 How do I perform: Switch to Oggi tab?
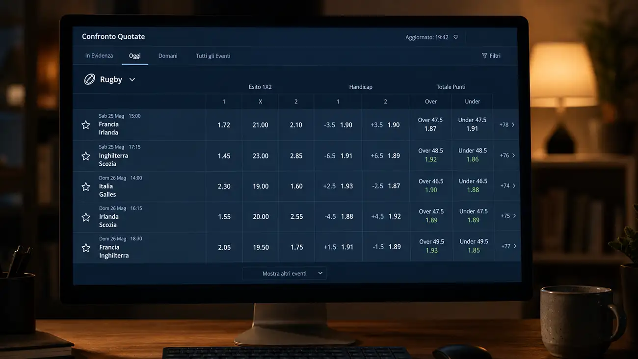point(135,56)
